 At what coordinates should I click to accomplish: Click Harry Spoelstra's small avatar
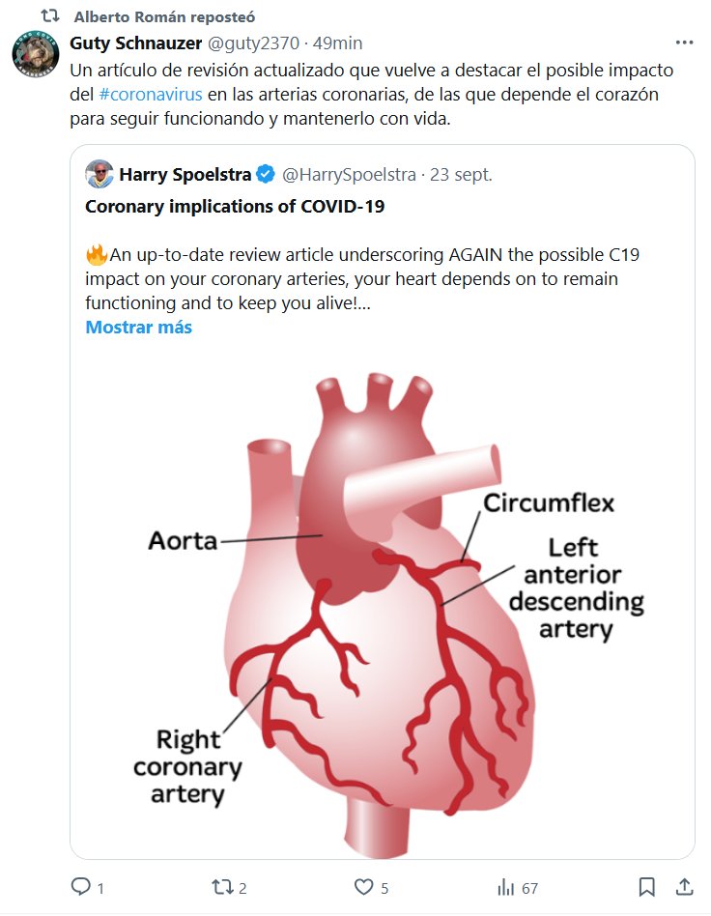point(100,175)
